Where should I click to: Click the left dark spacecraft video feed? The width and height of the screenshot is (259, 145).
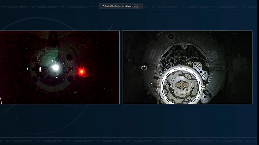(60, 67)
